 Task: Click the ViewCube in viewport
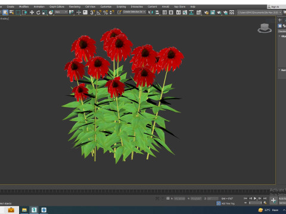tap(265, 28)
